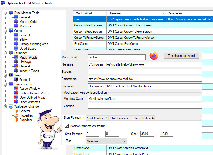The width and height of the screenshot is (213, 155).
Task: Switch to Start Position 2 tab
Action: (x=97, y=118)
